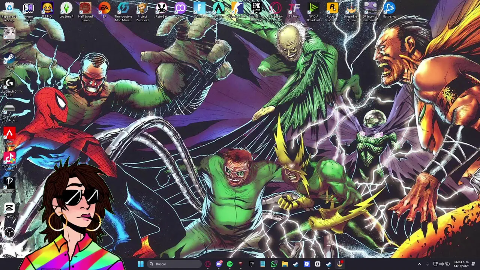480x270 pixels.
Task: Click the NVIDIA Broadcast desktop icon
Action: click(x=313, y=12)
